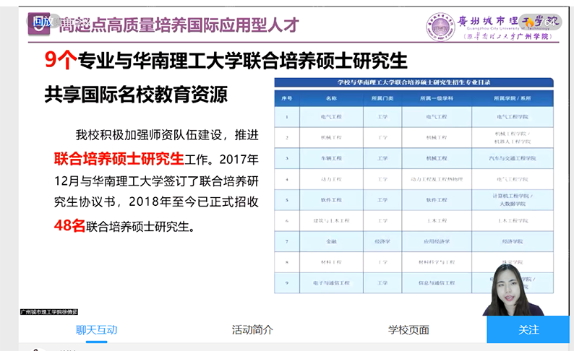The width and height of the screenshot is (574, 351).
Task: Switch to the 聊天互动 tab
Action: pos(97,330)
